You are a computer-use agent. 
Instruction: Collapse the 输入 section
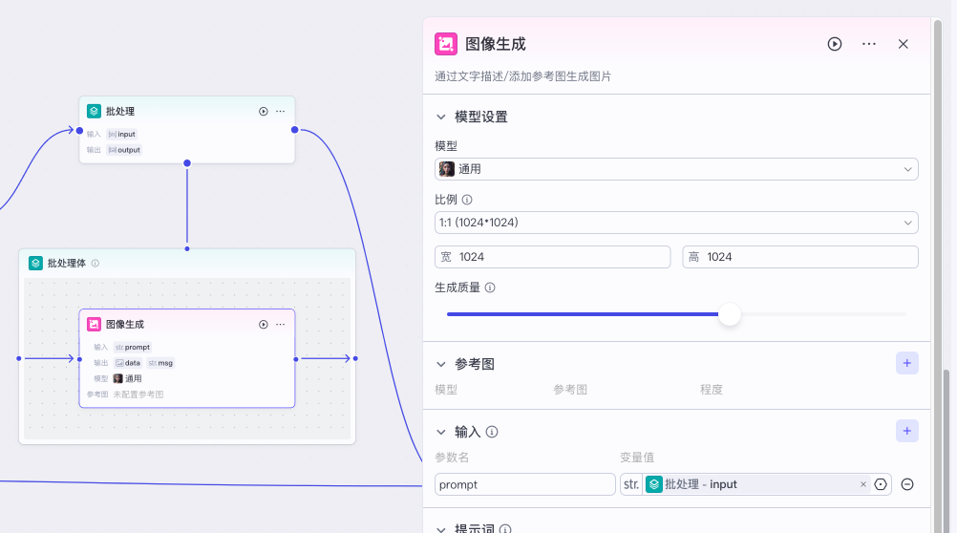tap(441, 432)
